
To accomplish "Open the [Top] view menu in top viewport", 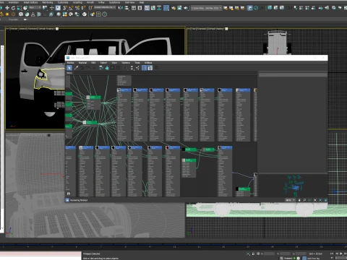I will click(193, 29).
